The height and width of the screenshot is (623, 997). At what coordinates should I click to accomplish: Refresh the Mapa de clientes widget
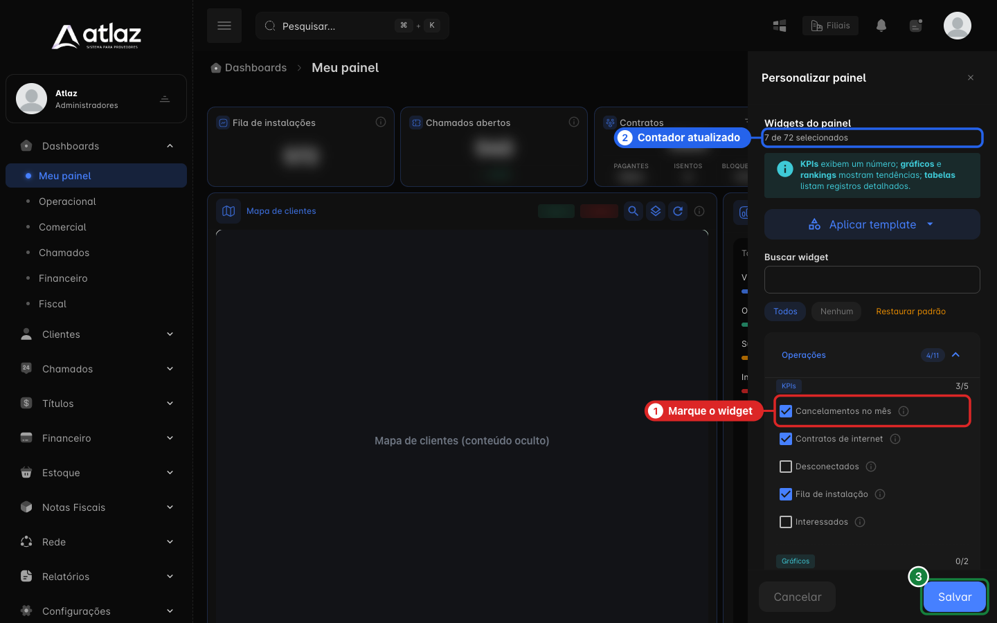(678, 211)
